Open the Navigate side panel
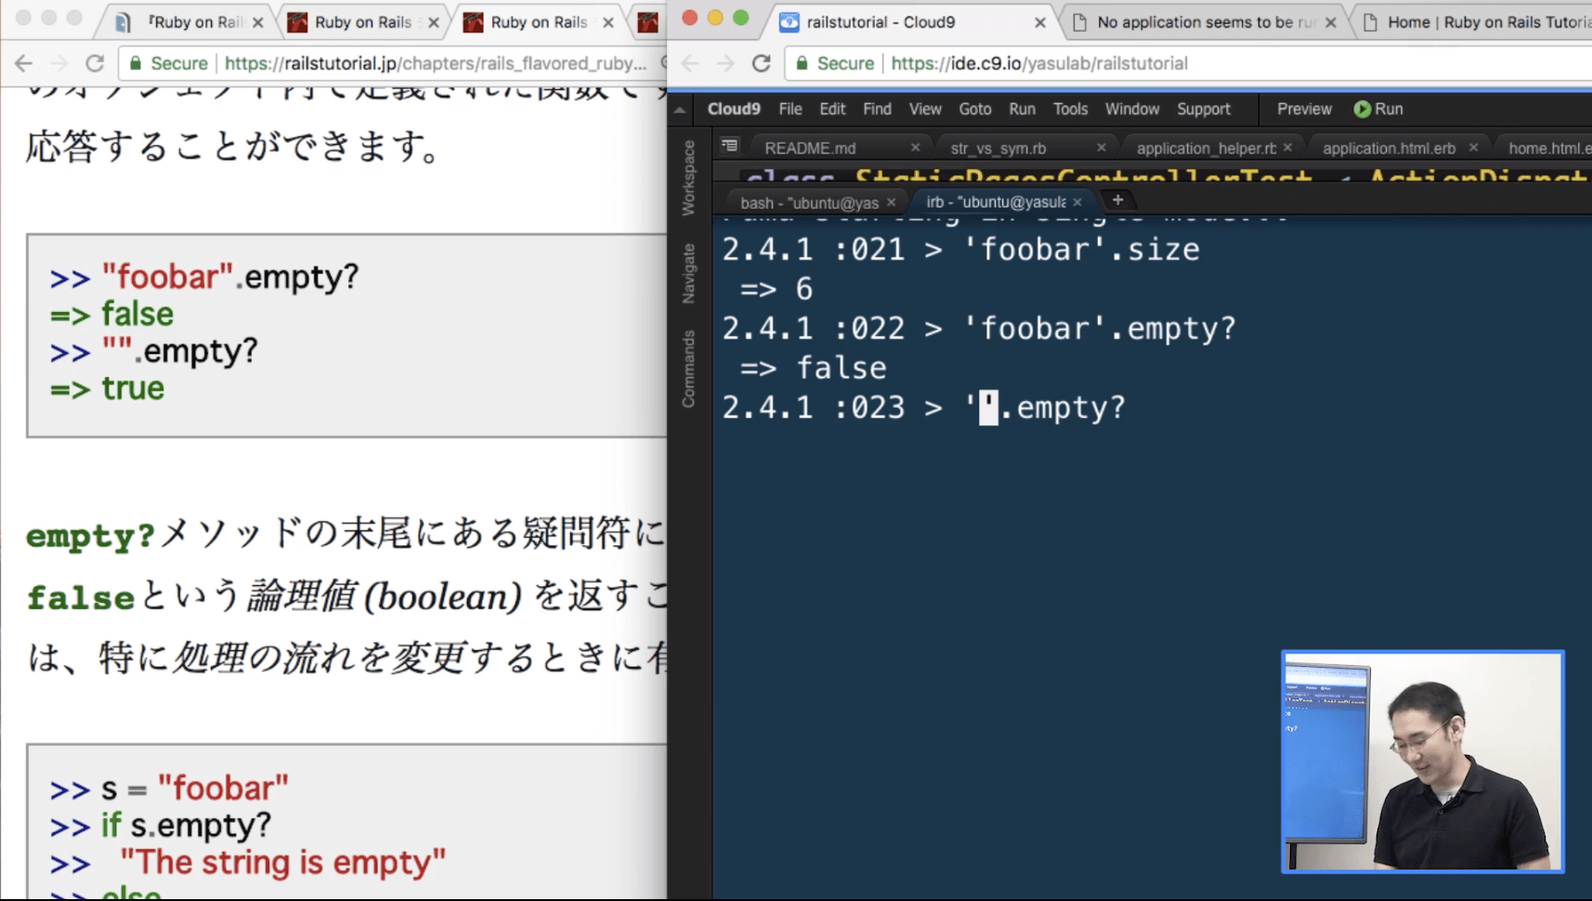The width and height of the screenshot is (1592, 901). (x=688, y=273)
